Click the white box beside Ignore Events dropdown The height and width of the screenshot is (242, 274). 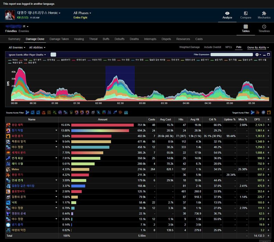pyautogui.click(x=53, y=55)
